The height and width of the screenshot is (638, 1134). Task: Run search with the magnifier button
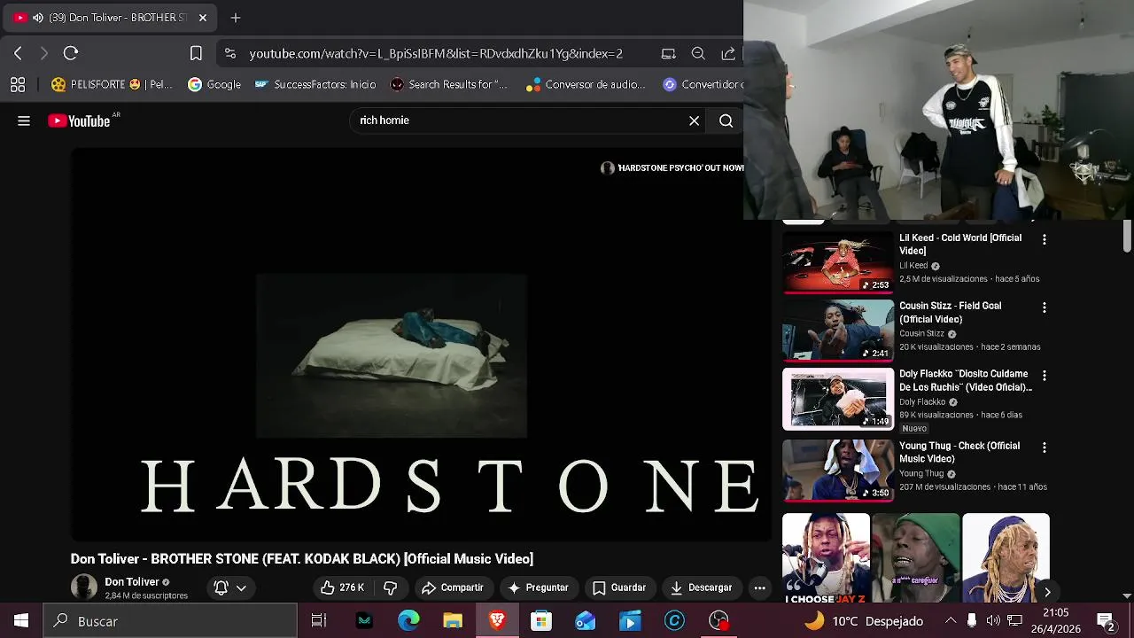[726, 121]
